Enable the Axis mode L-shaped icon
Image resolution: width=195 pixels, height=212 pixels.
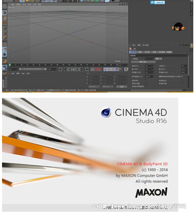4,45
